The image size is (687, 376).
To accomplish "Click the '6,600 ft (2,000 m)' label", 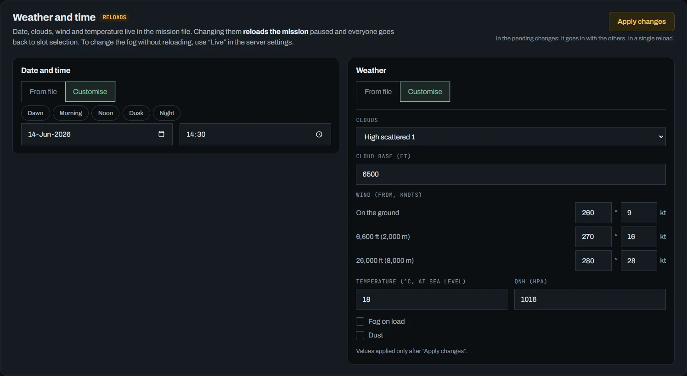I will pyautogui.click(x=383, y=237).
